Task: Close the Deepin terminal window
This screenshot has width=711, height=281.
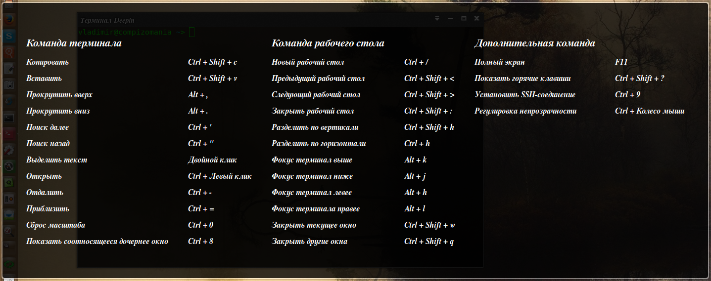Action: click(476, 18)
